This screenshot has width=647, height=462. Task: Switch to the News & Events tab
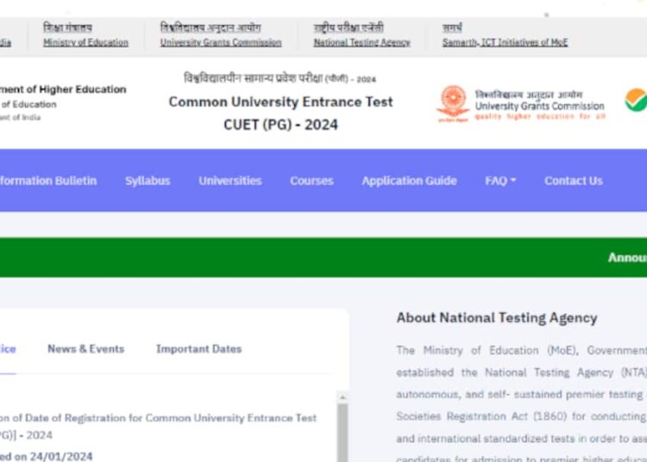pos(85,349)
